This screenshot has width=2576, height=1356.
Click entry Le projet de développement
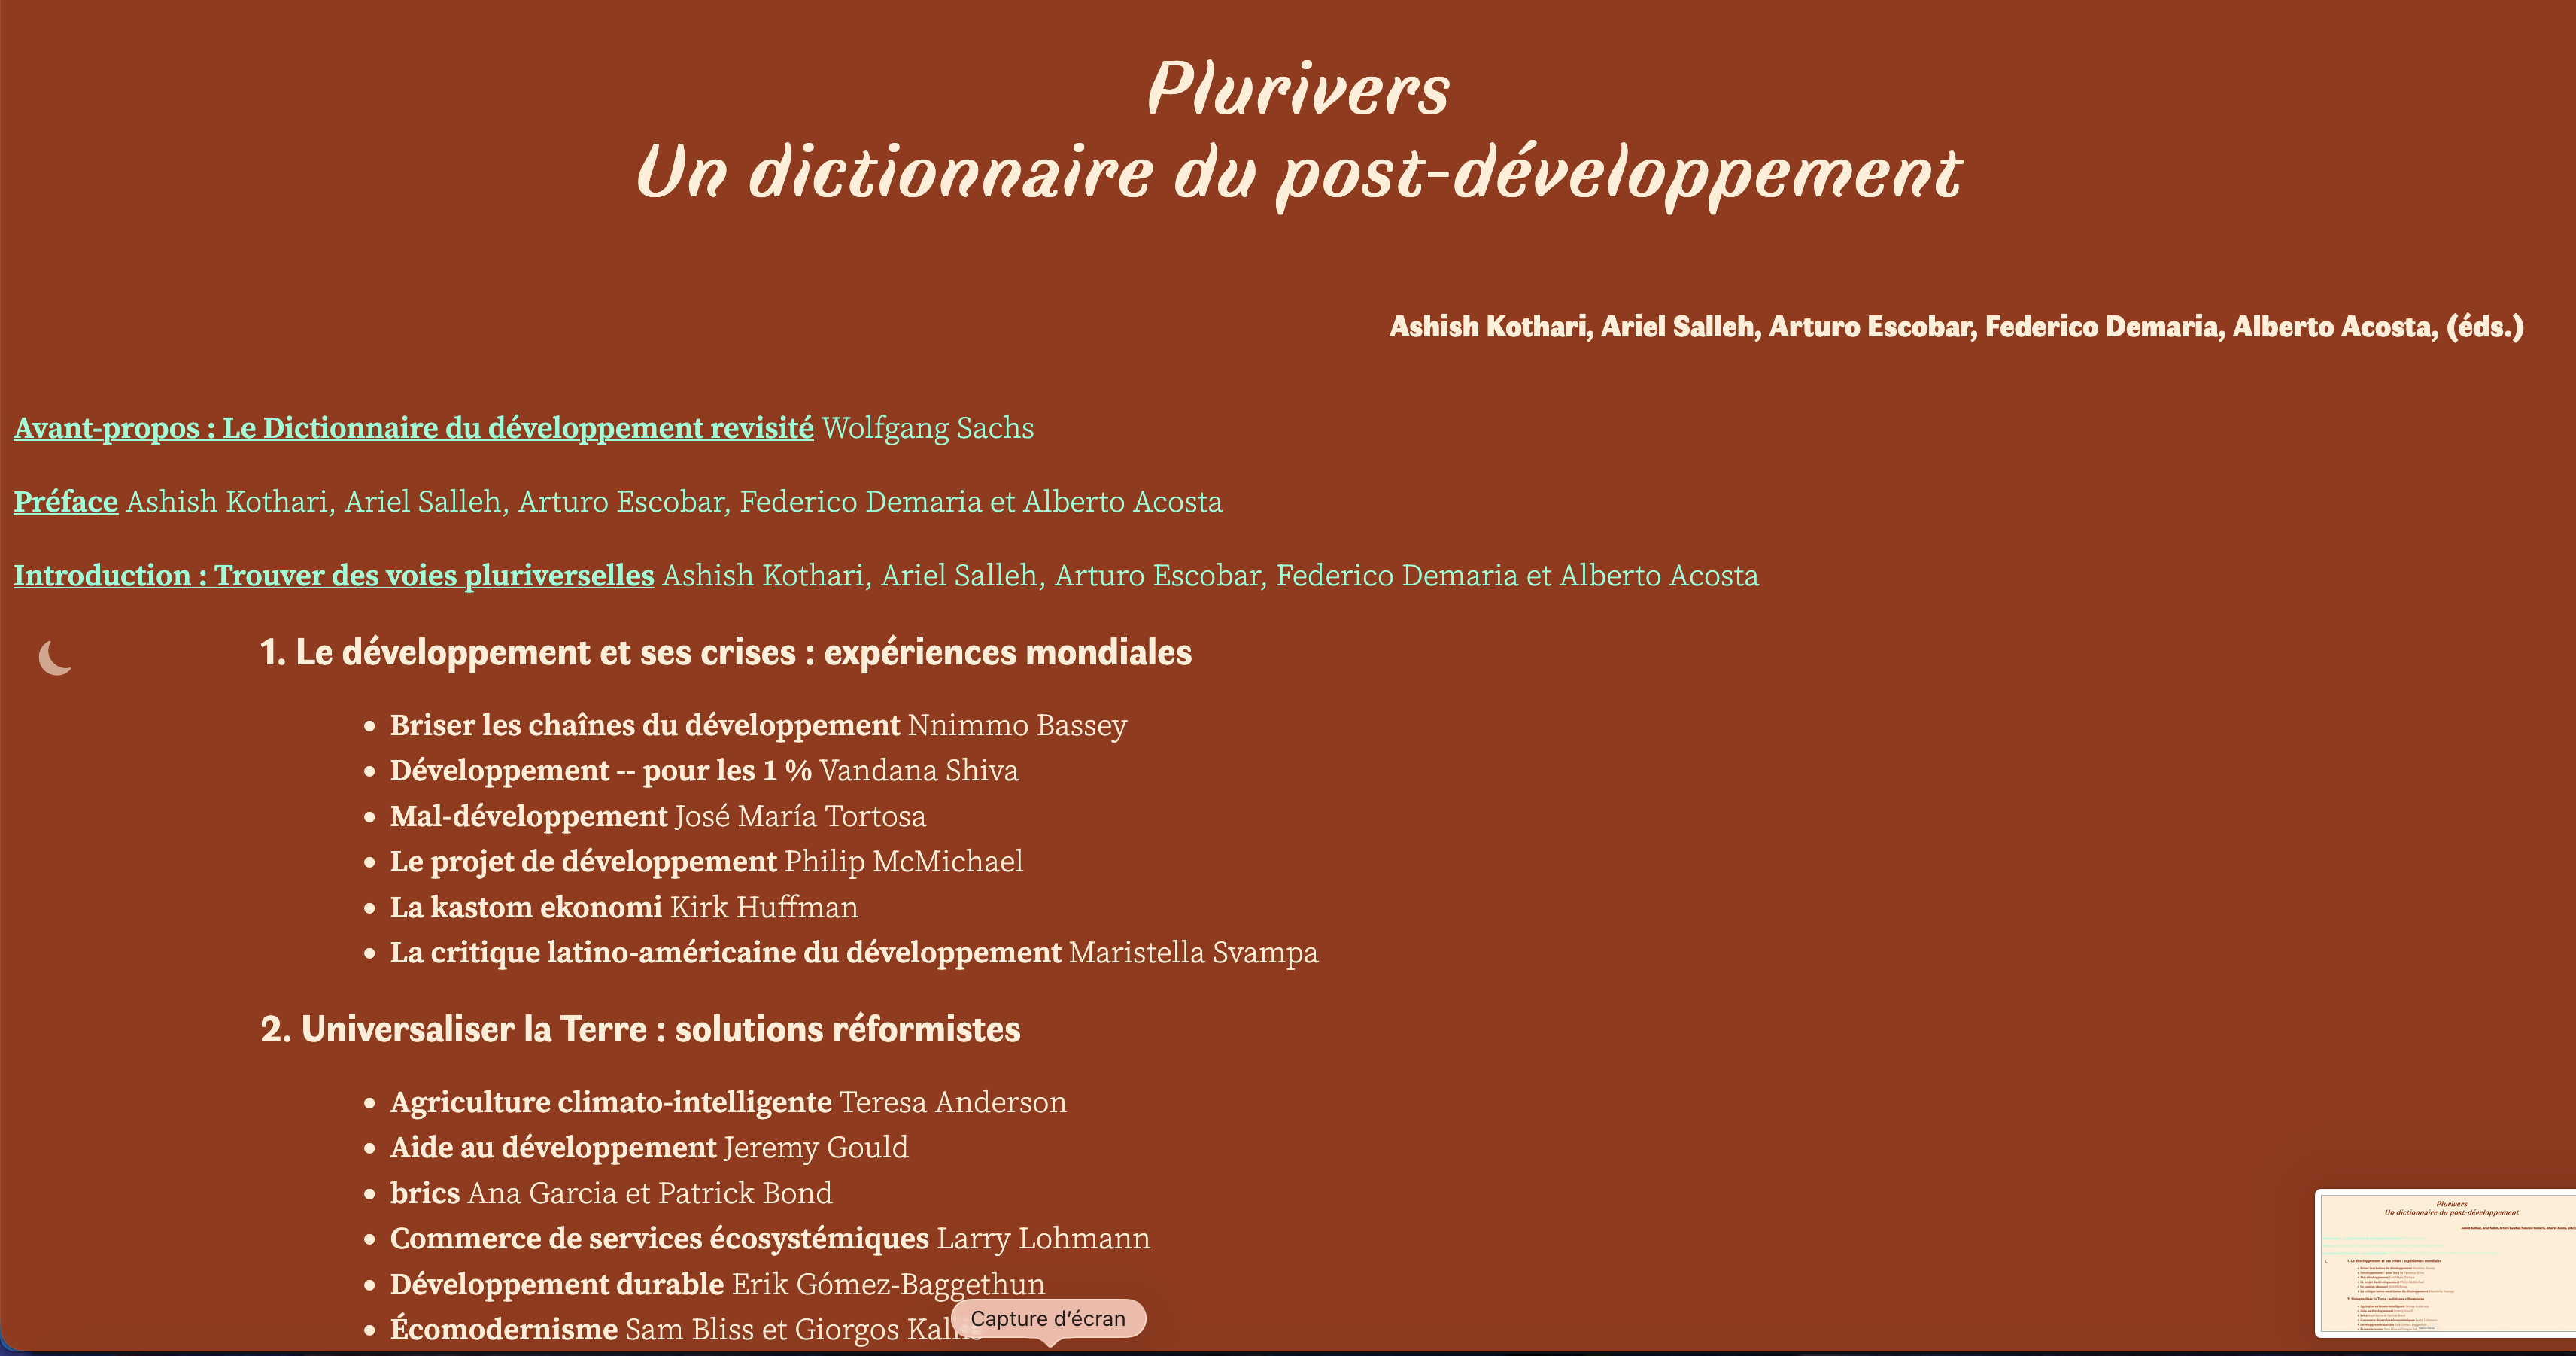coord(583,862)
